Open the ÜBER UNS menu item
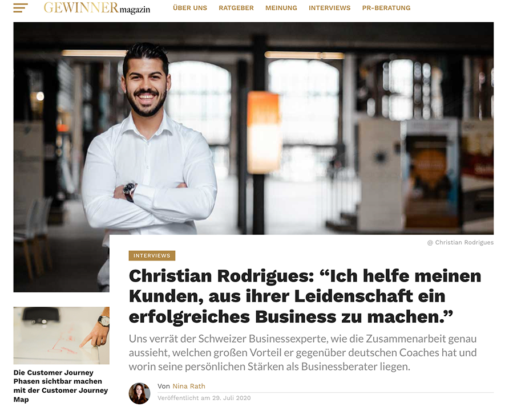 (190, 8)
